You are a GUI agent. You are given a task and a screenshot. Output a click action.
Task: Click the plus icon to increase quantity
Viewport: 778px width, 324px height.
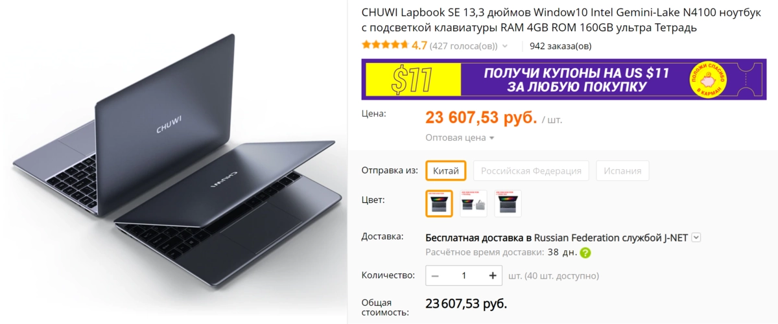(493, 275)
